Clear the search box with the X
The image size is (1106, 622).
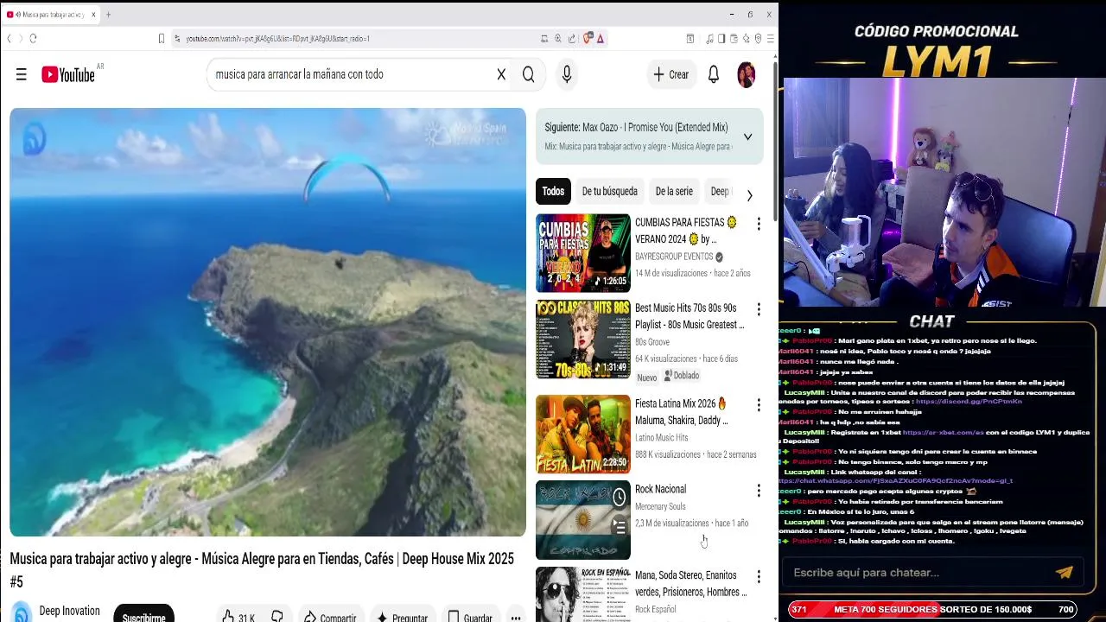[x=501, y=75]
